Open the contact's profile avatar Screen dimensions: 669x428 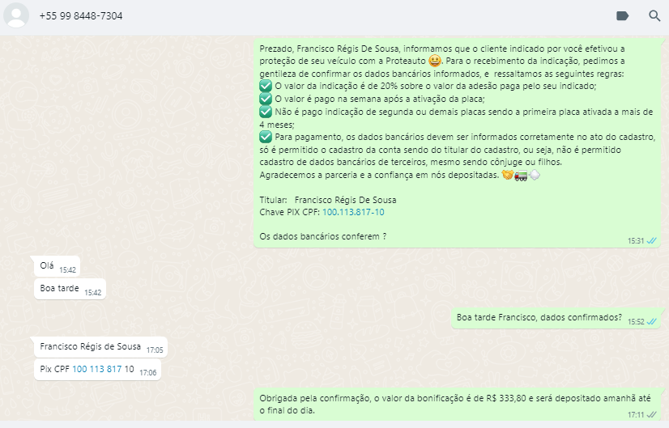pos(16,15)
